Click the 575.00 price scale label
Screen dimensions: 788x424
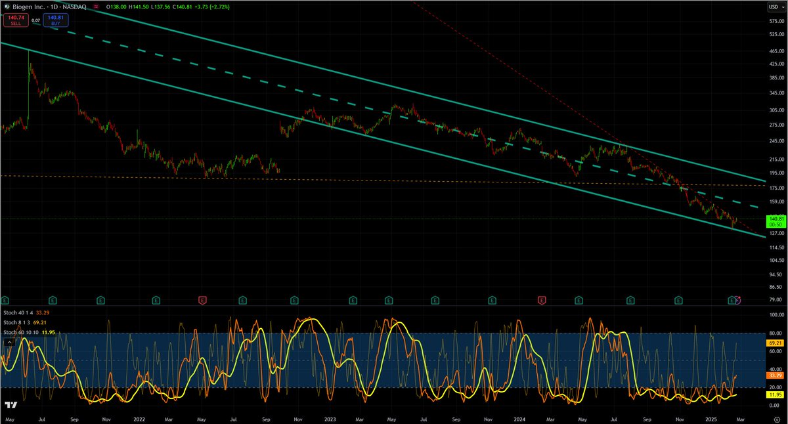coord(776,20)
